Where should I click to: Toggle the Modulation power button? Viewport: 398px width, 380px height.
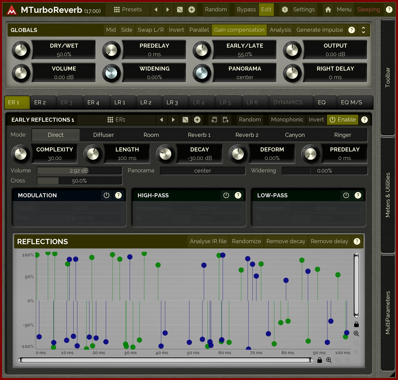coord(107,195)
